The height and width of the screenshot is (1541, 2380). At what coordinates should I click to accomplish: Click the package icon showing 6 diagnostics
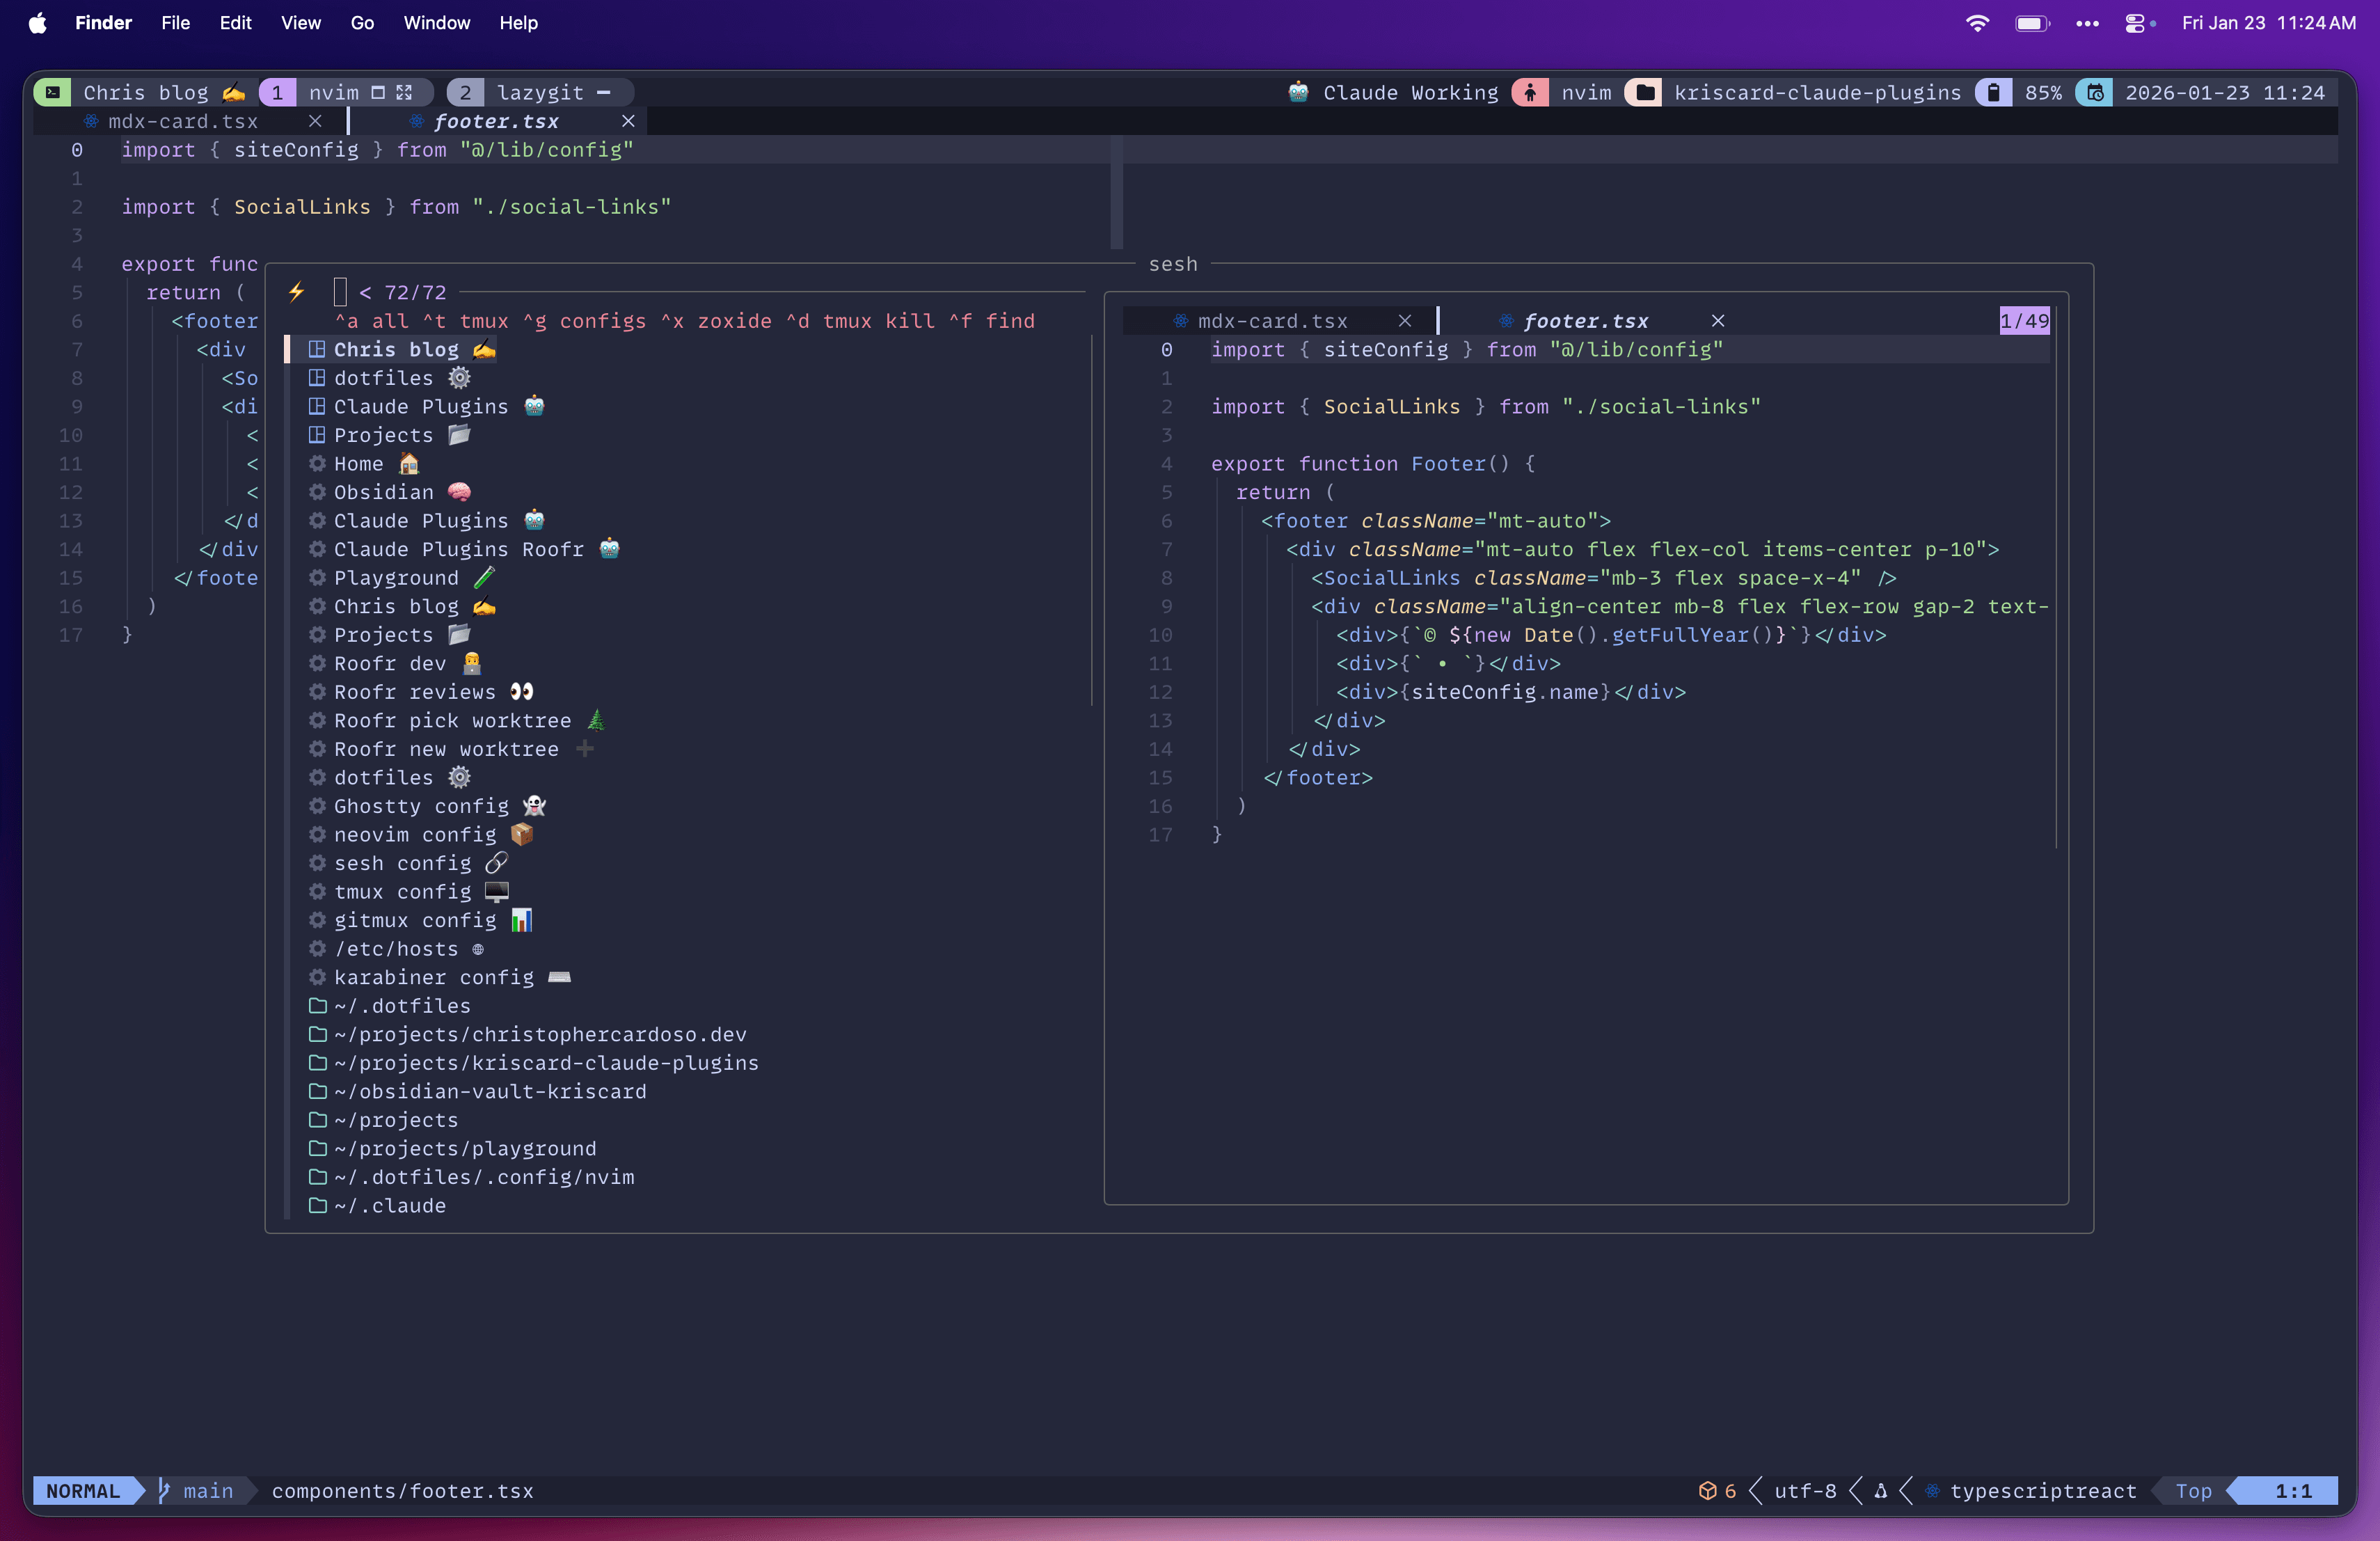(x=1709, y=1490)
